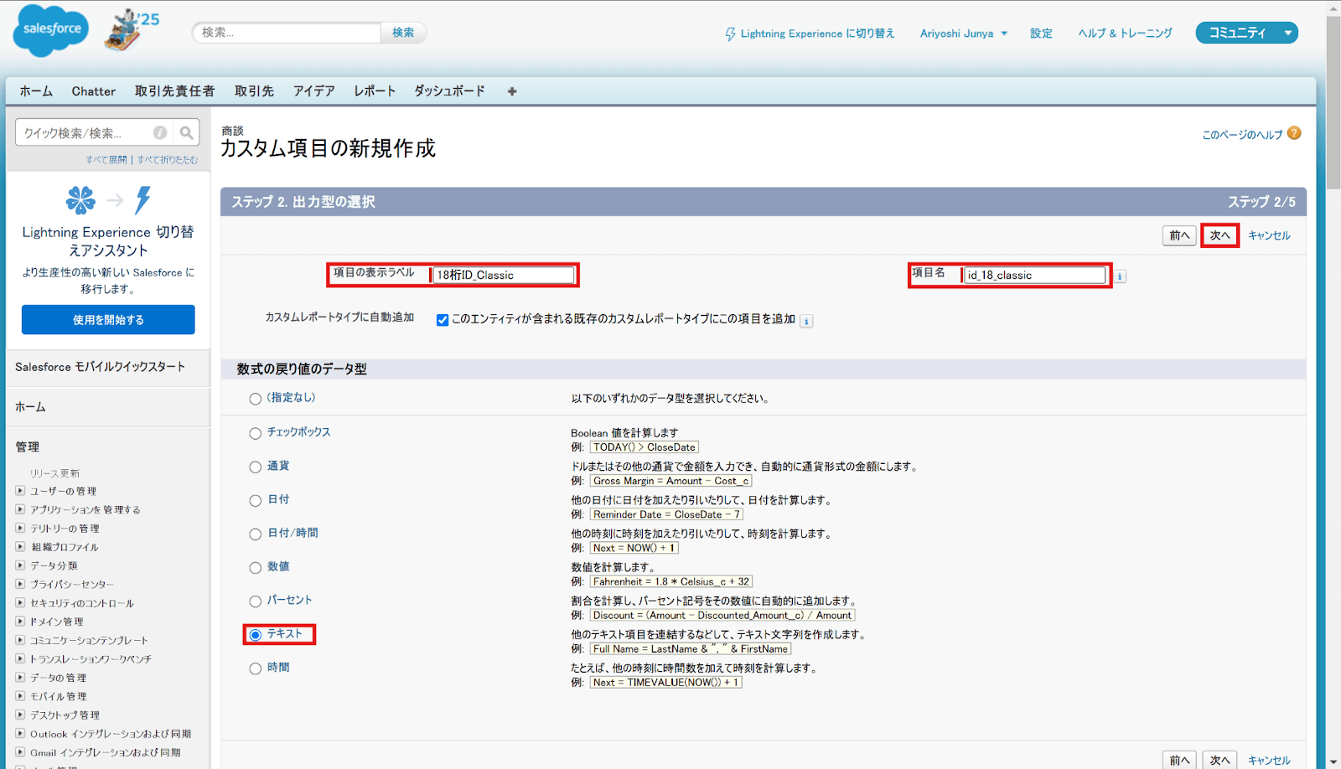Click the info icon in the quick search box
This screenshot has width=1341, height=769.
coord(159,132)
